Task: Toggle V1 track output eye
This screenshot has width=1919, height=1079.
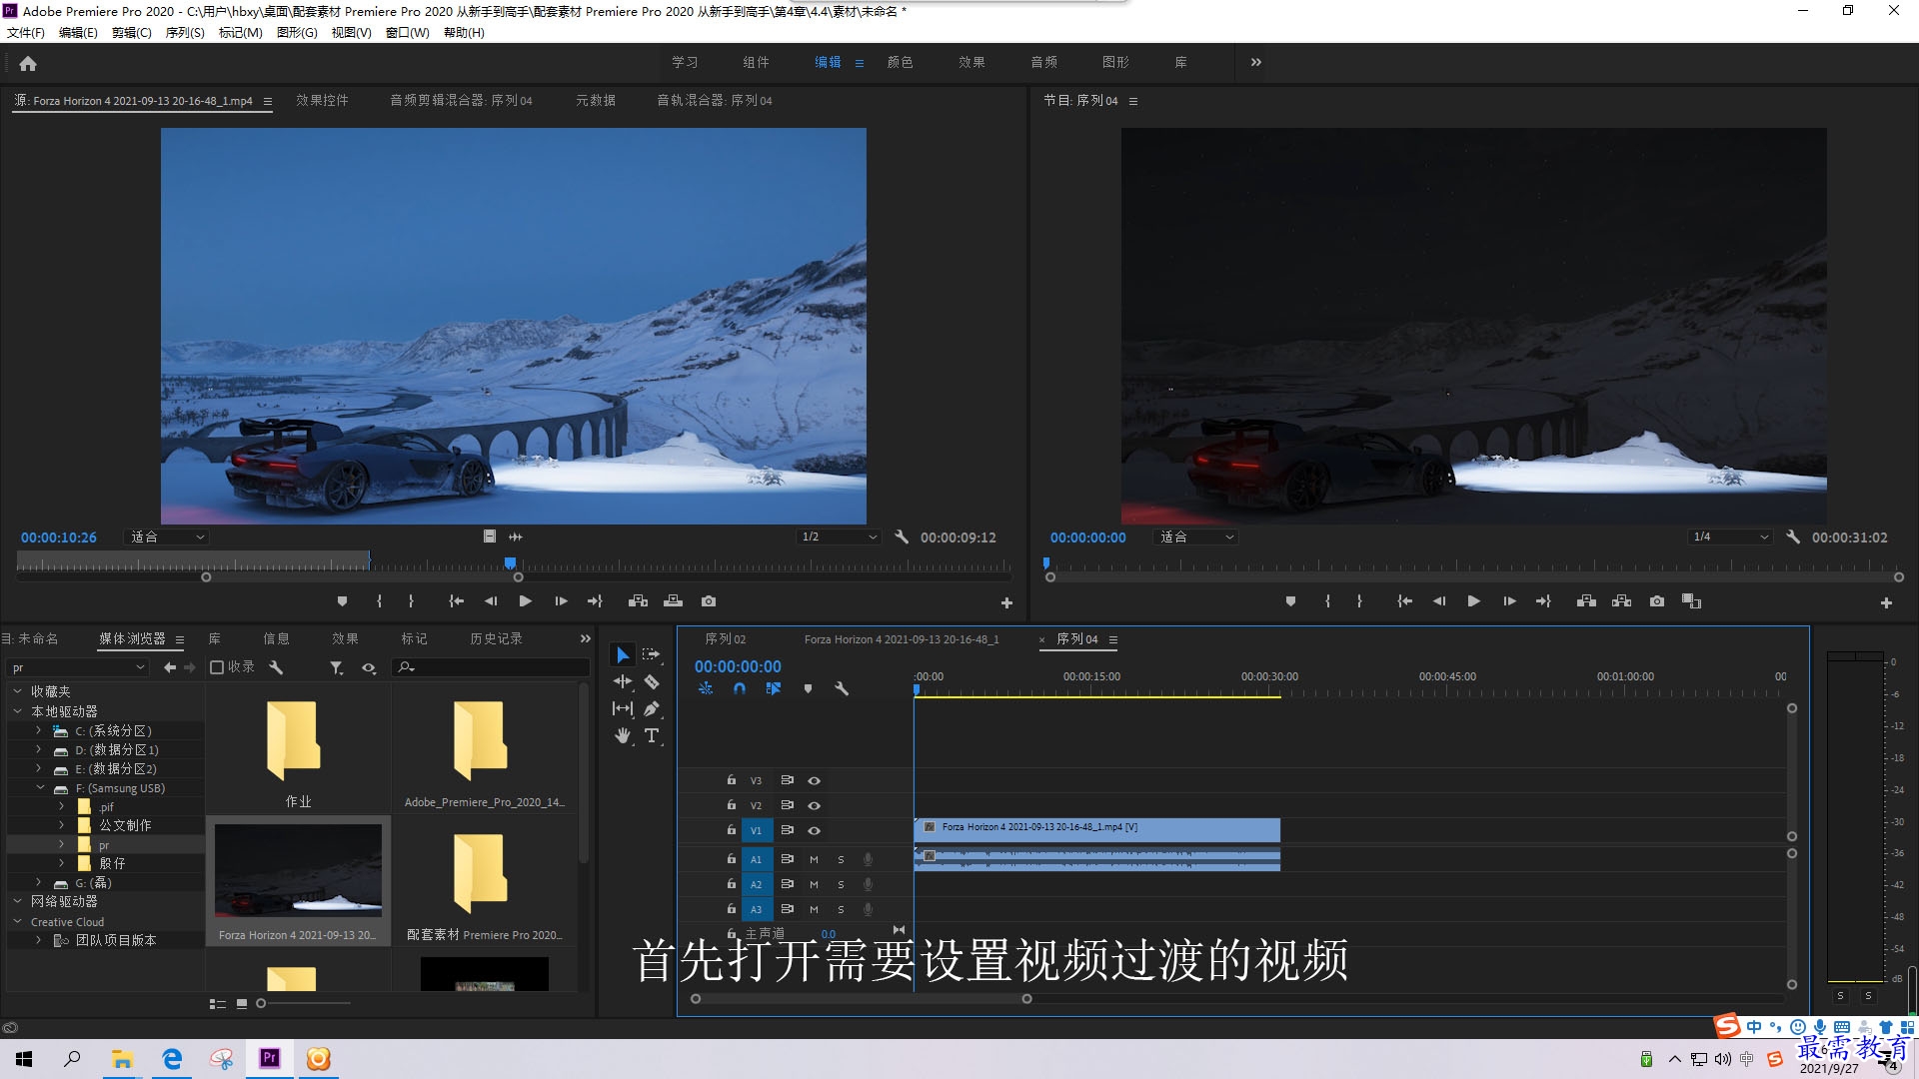Action: tap(814, 830)
